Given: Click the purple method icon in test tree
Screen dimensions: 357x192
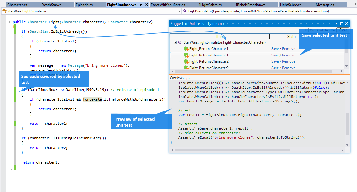Looking at the screenshot, I should 180,42.
